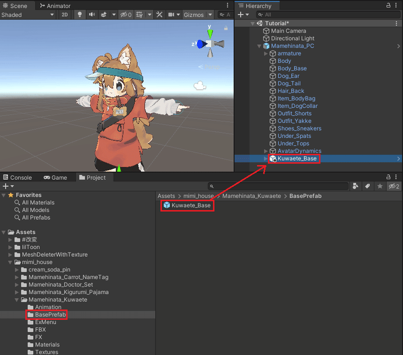Open Gizmos dropdown arrow
This screenshot has width=403, height=355.
tap(210, 15)
